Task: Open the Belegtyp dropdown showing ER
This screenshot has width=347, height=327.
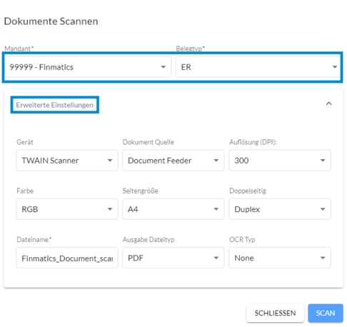Action: tap(258, 67)
